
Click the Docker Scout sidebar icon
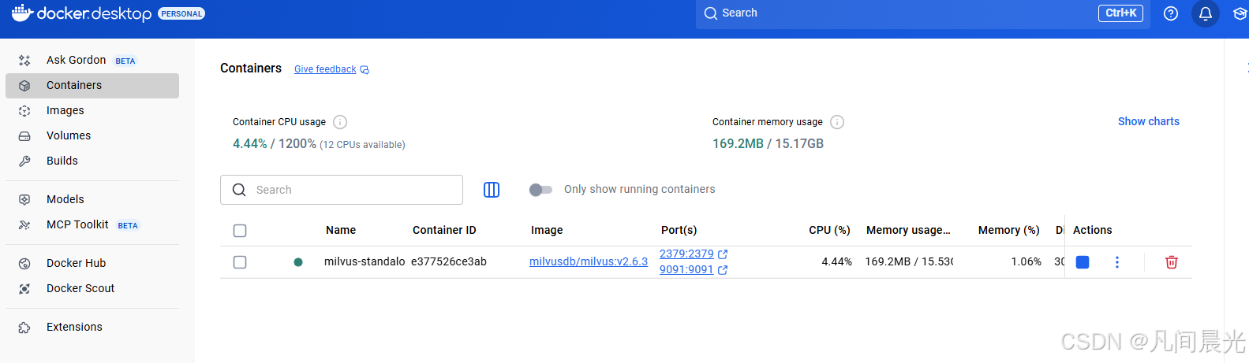(x=24, y=289)
